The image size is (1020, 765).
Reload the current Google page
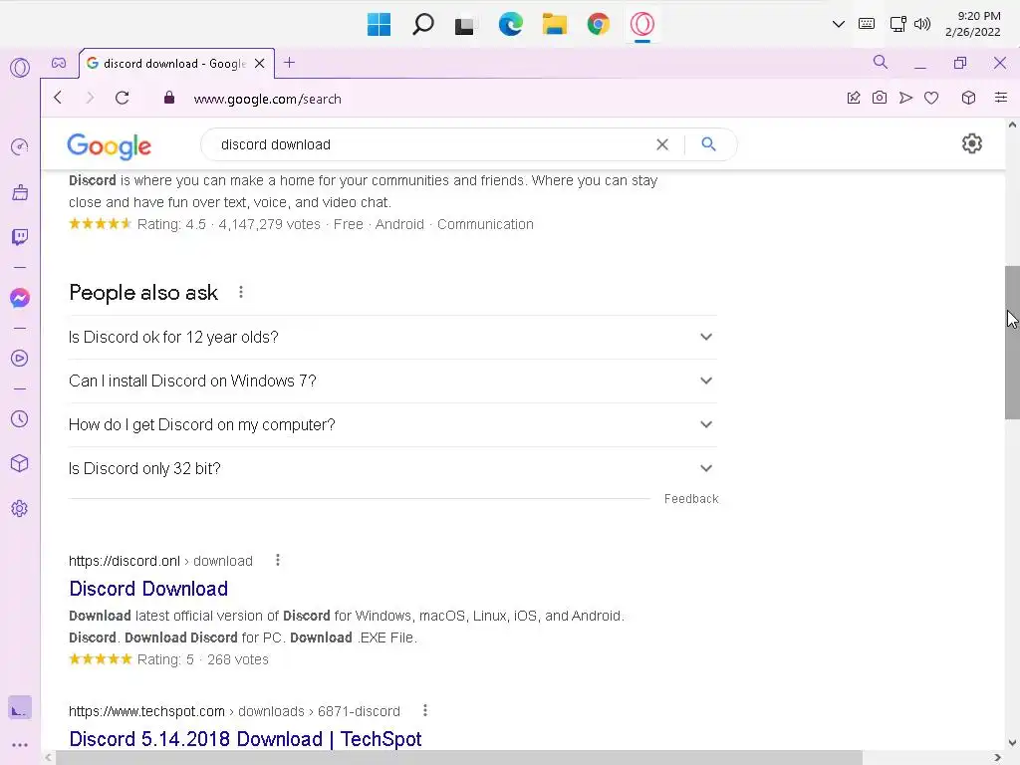(x=122, y=99)
